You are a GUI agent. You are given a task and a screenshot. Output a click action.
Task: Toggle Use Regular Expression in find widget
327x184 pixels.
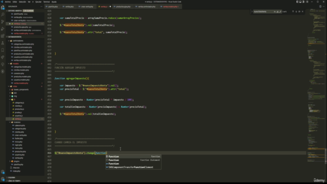click(281, 12)
